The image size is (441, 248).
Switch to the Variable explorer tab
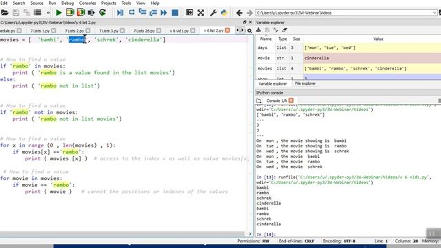tap(273, 84)
